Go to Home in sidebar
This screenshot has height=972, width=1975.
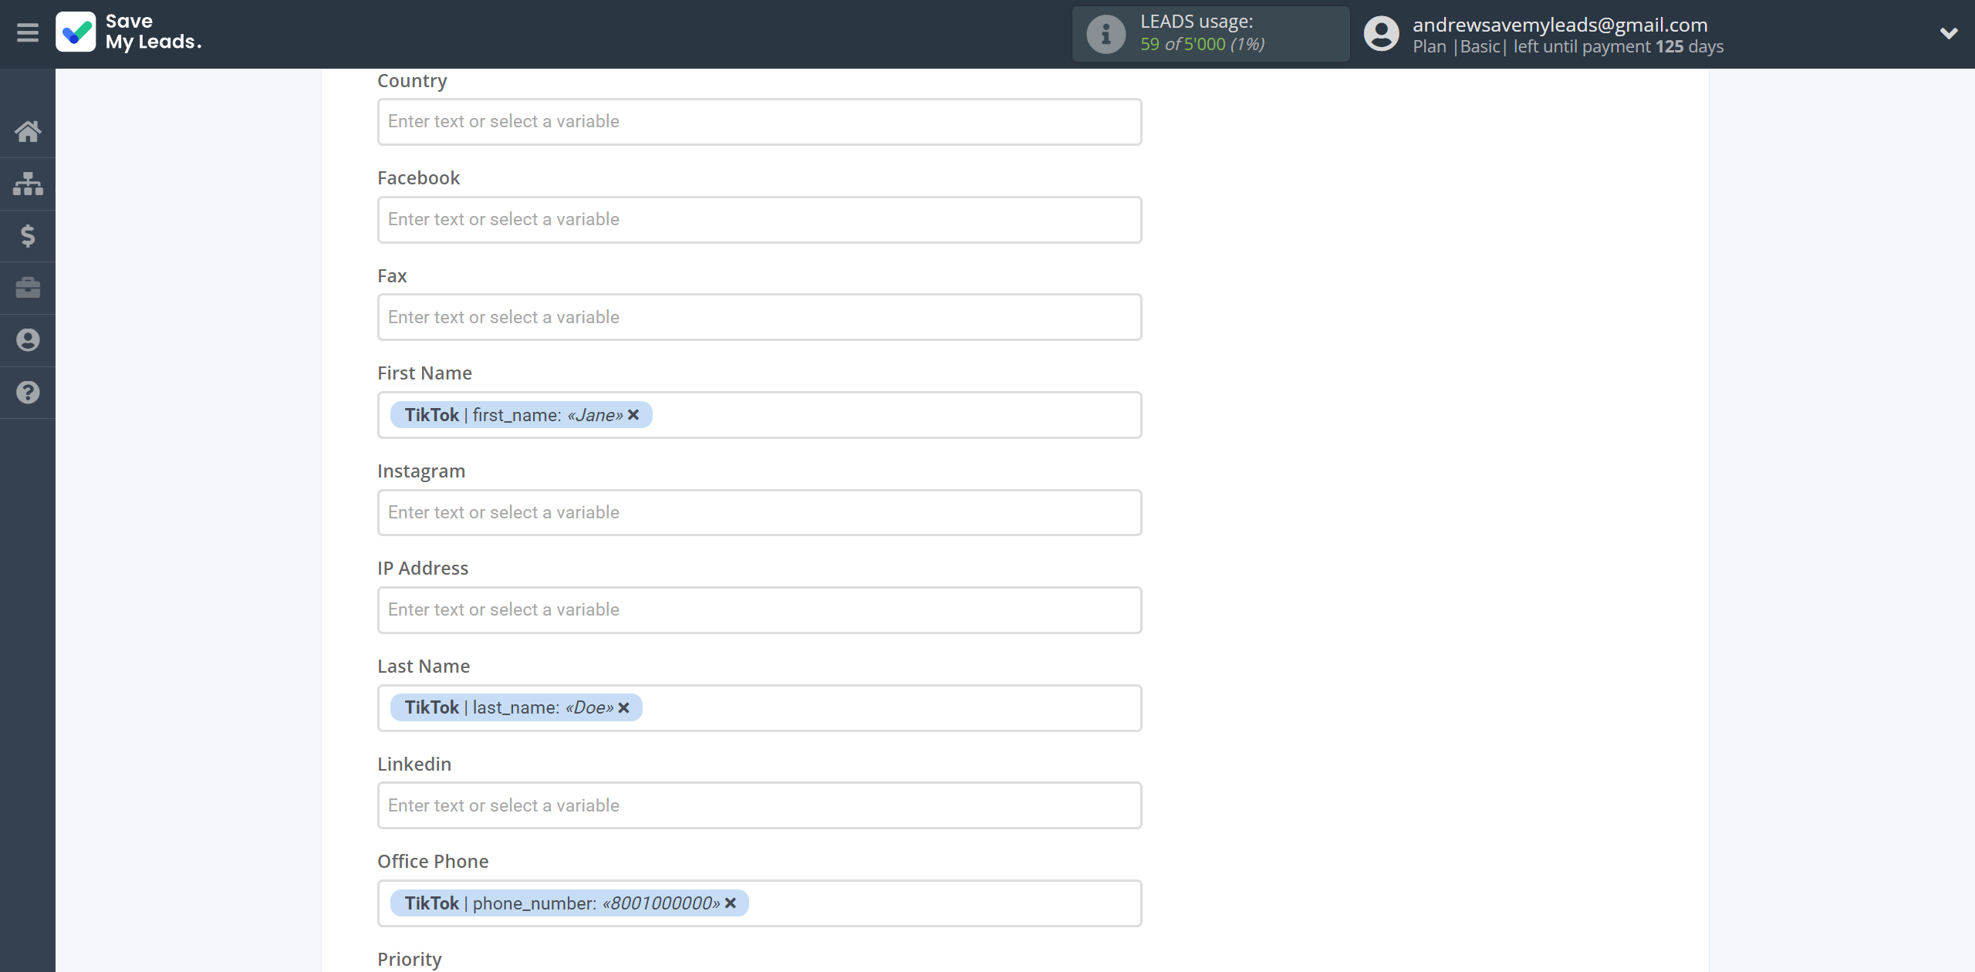pos(28,131)
